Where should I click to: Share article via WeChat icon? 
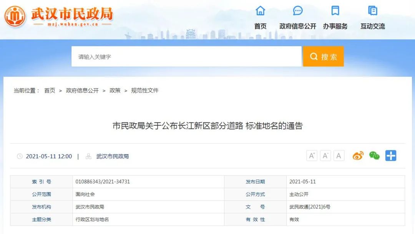pyautogui.click(x=374, y=156)
